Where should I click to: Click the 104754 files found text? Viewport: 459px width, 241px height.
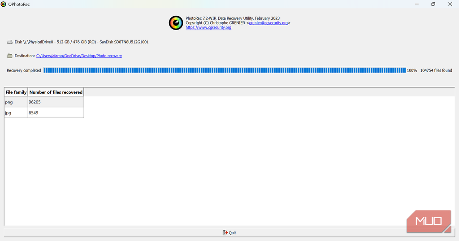point(436,70)
